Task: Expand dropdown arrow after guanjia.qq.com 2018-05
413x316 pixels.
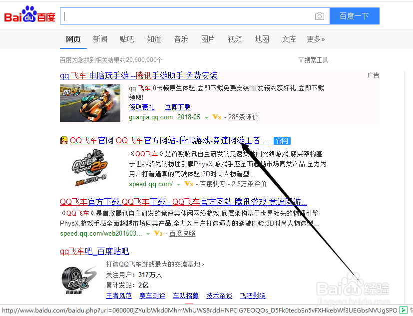Action: click(207, 118)
